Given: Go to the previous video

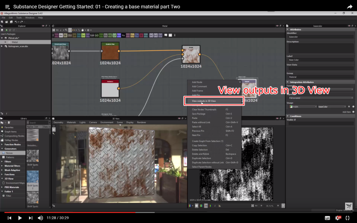Looking at the screenshot, I should point(9,218).
